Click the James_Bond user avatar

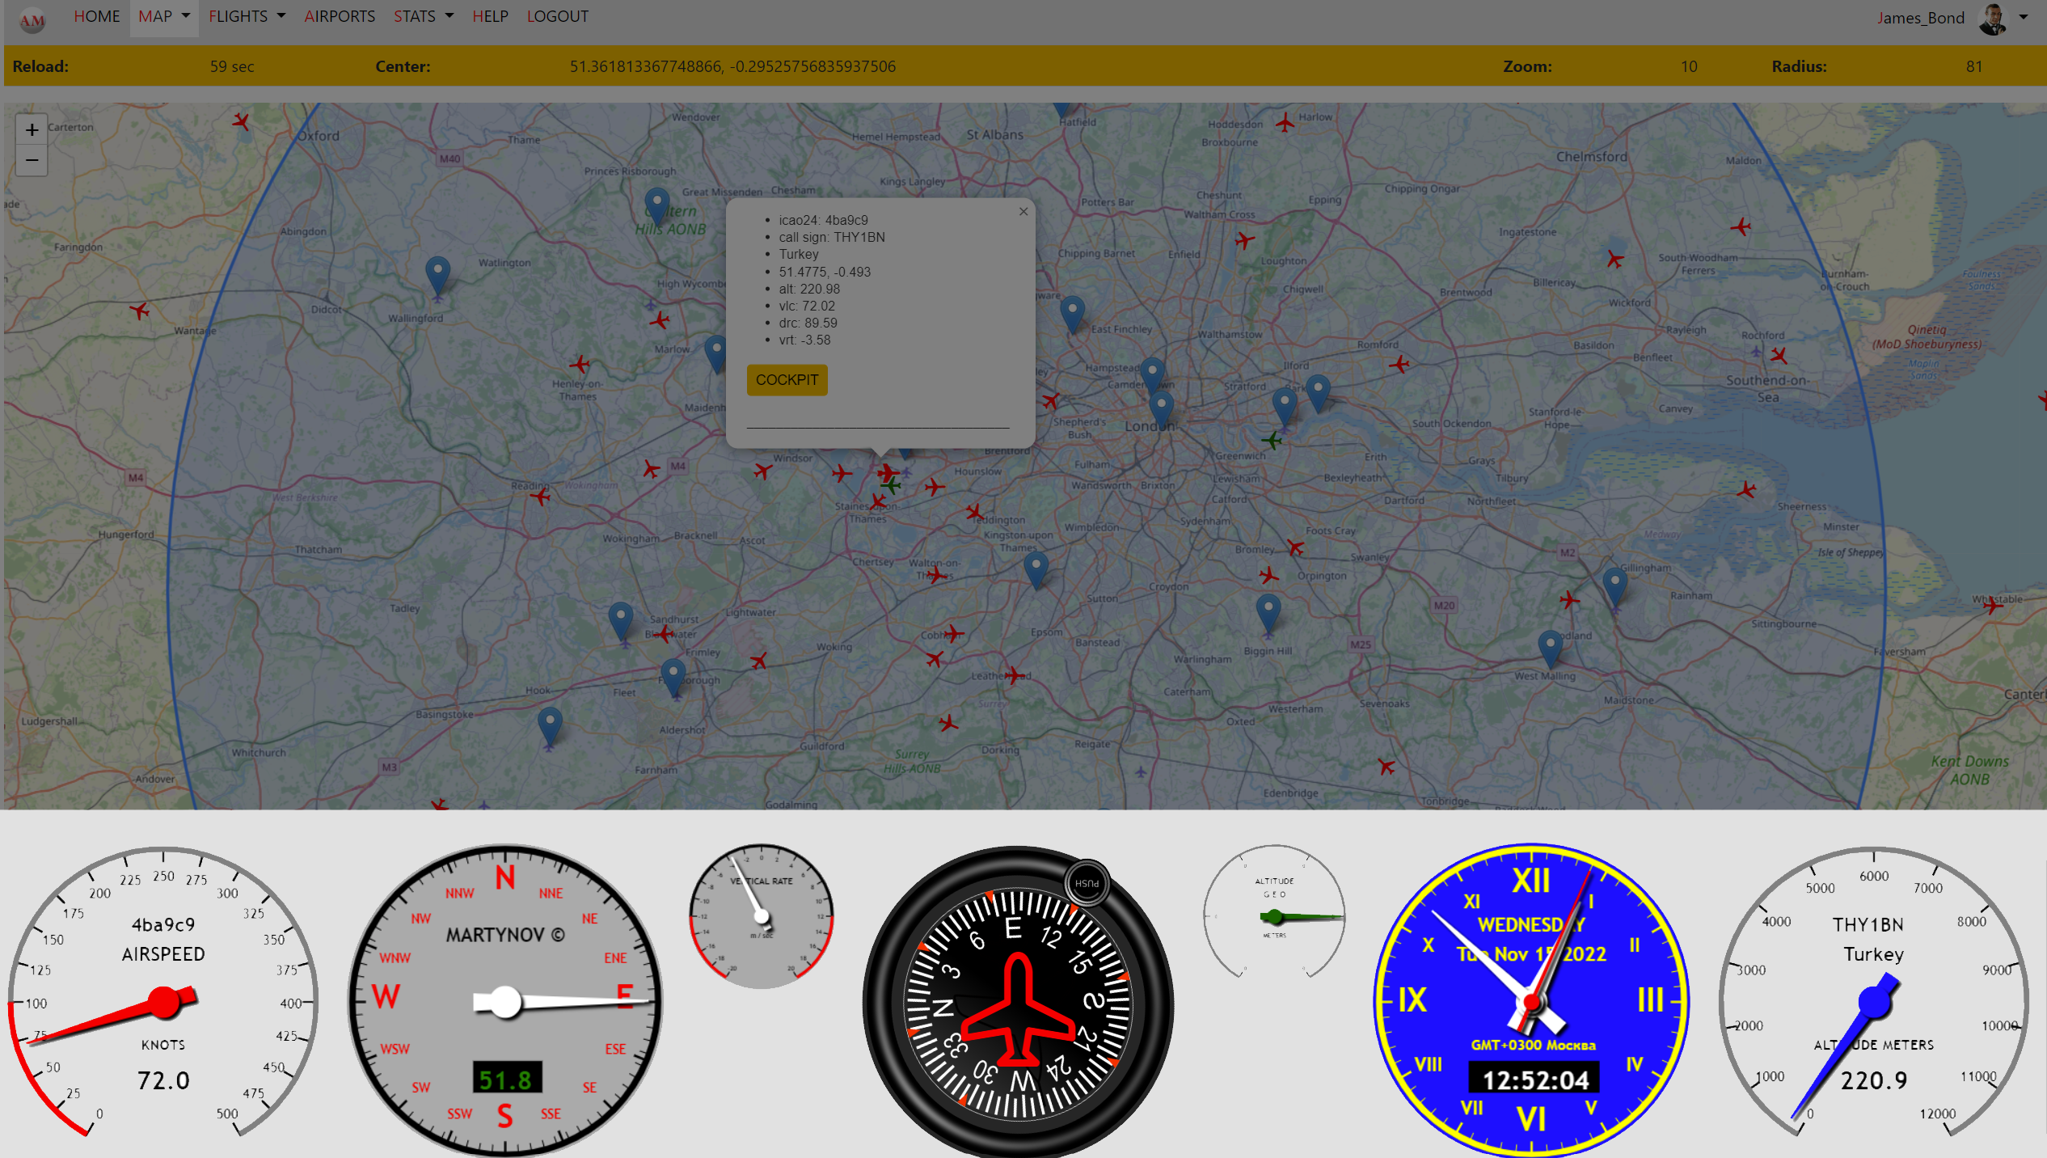pyautogui.click(x=1992, y=18)
